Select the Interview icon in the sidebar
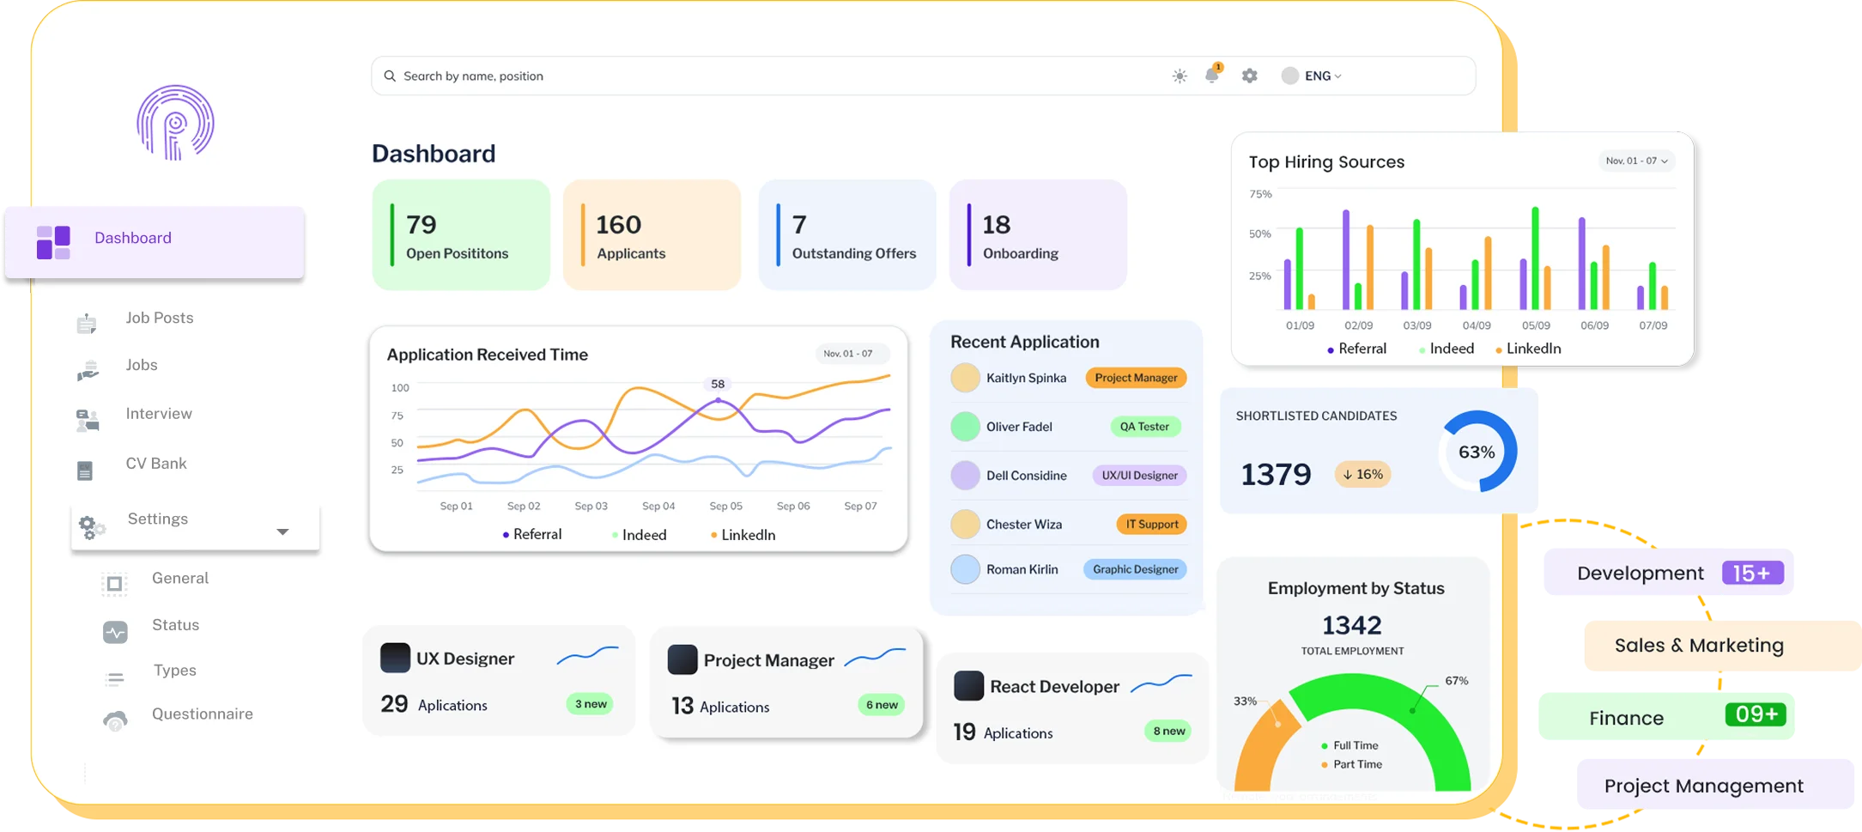 coord(87,418)
